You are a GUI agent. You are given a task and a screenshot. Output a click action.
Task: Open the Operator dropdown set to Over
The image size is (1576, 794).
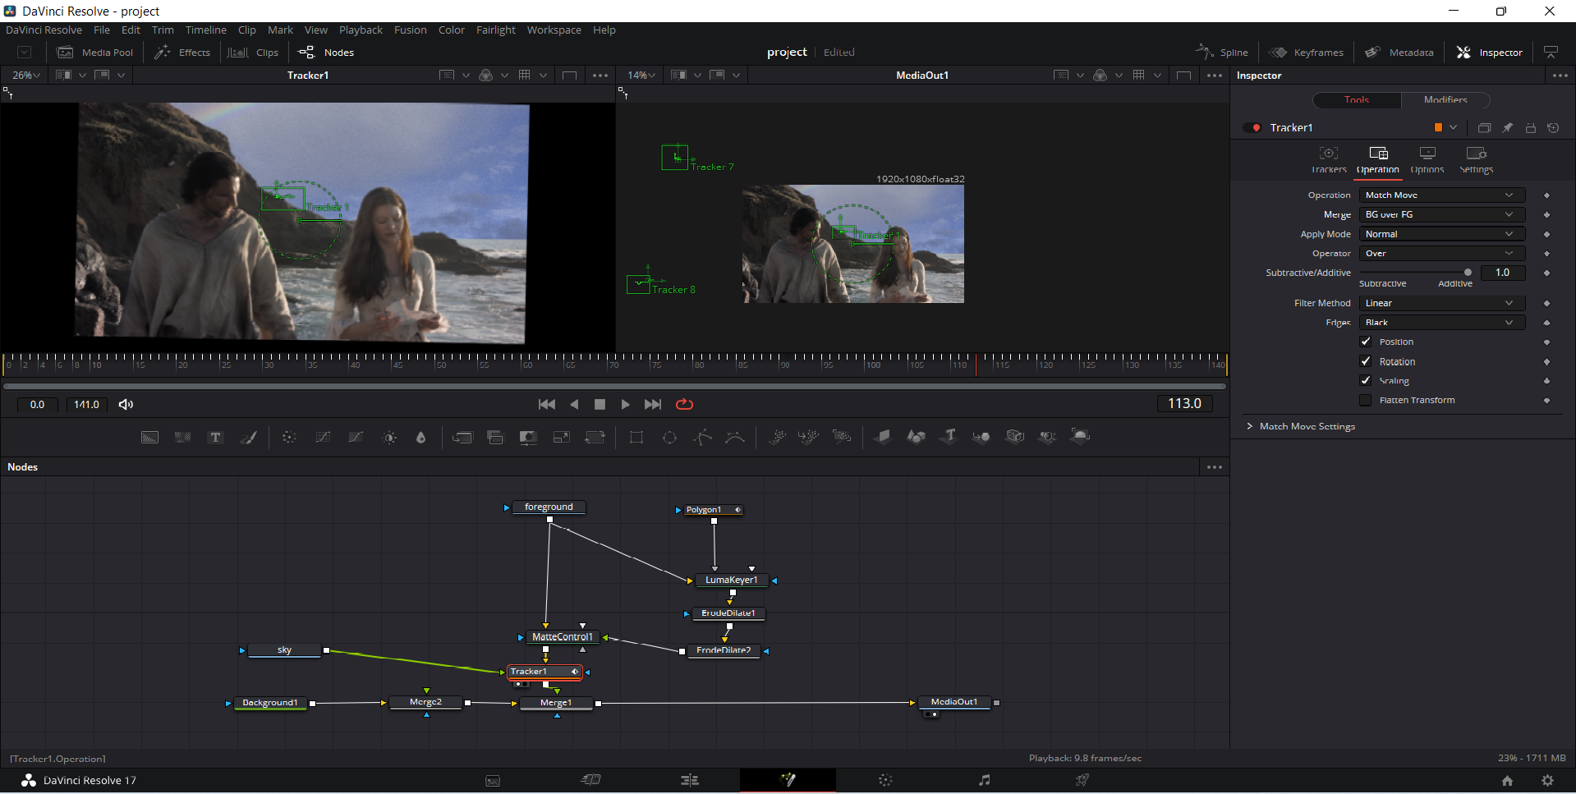tap(1441, 254)
